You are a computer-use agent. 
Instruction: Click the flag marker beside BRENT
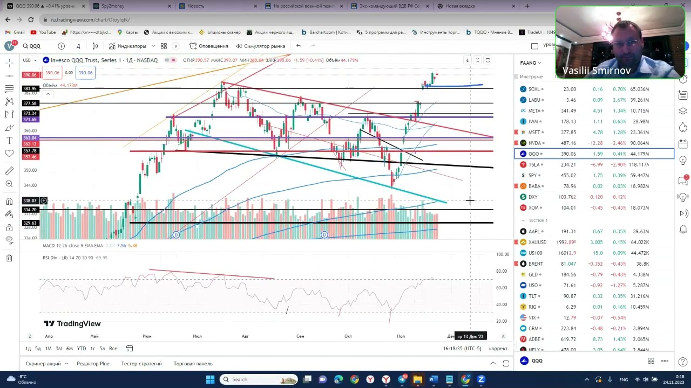(517, 264)
